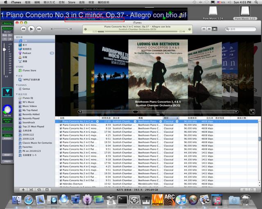Open the Store menu in menu bar
This screenshot has width=262, height=209.
pos(72,2)
